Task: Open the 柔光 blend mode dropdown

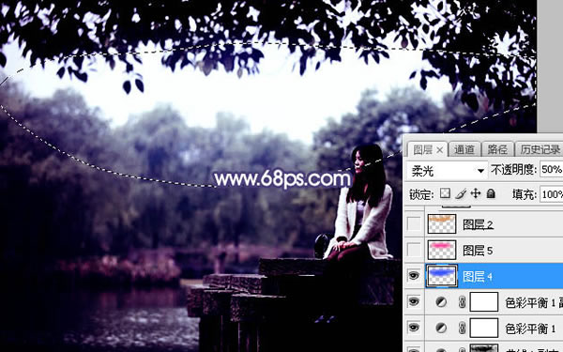Action: [447, 171]
